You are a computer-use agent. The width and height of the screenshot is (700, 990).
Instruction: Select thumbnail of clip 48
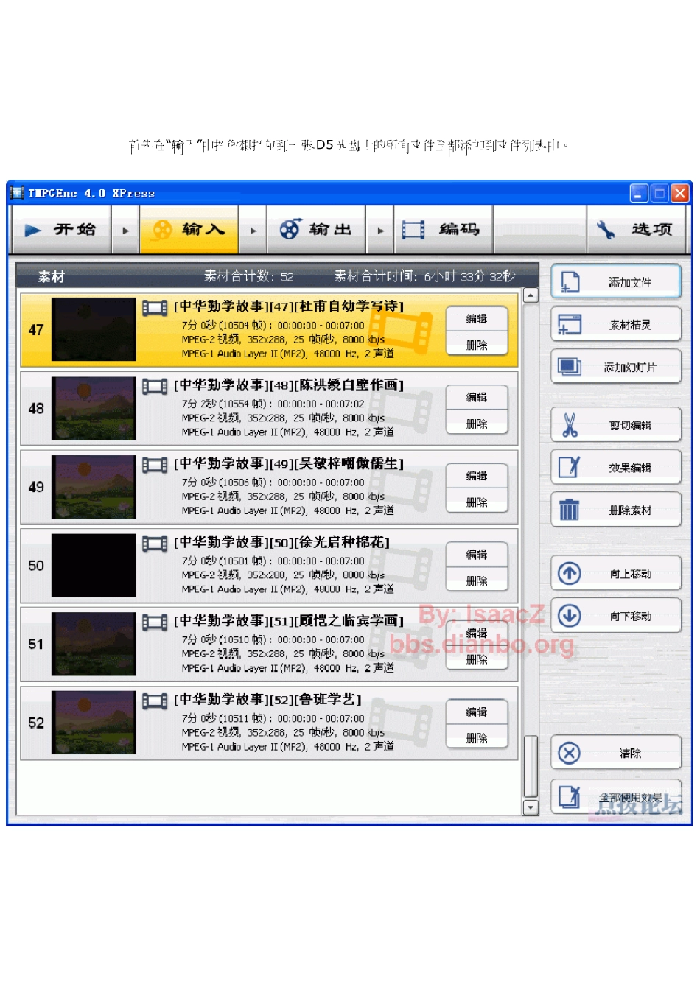click(94, 408)
